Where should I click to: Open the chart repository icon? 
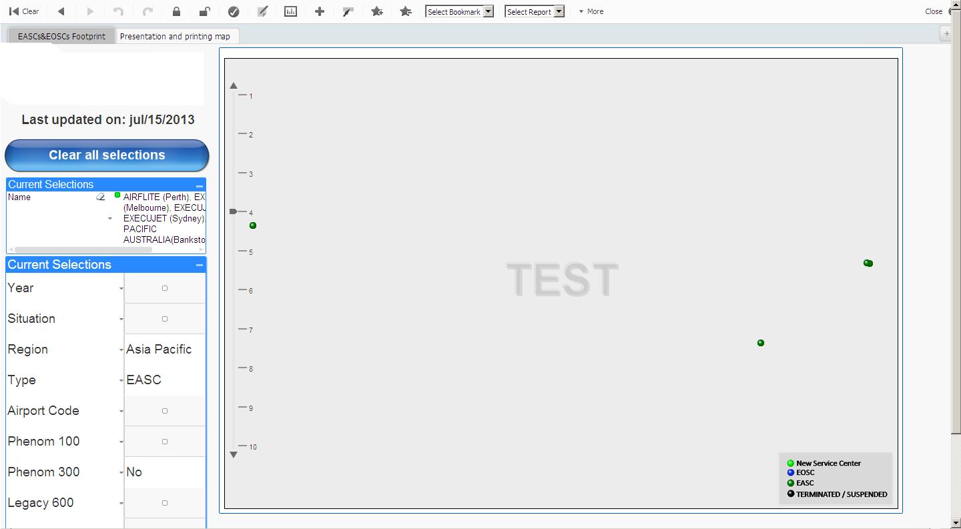coord(290,11)
